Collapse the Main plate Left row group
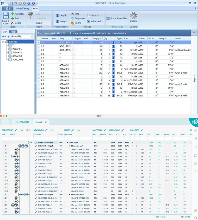This screenshot has width=198, height=220. [69, 146]
